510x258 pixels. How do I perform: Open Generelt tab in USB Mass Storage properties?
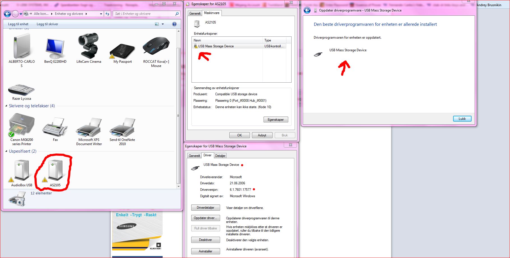coord(194,156)
